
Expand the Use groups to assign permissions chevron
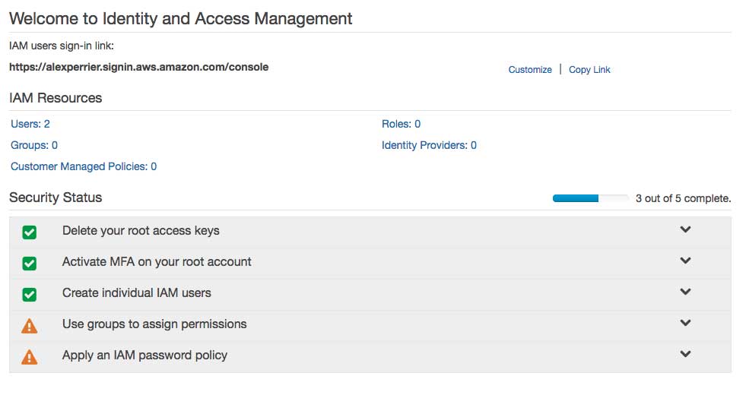[685, 323]
